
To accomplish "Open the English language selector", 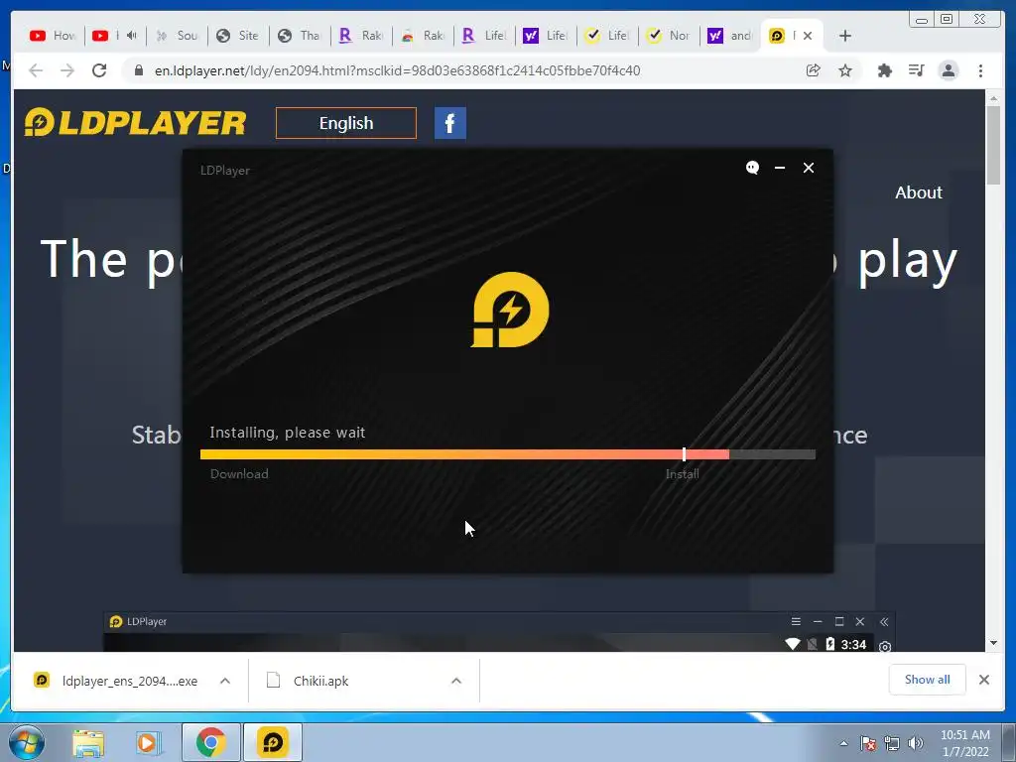I will coord(346,123).
